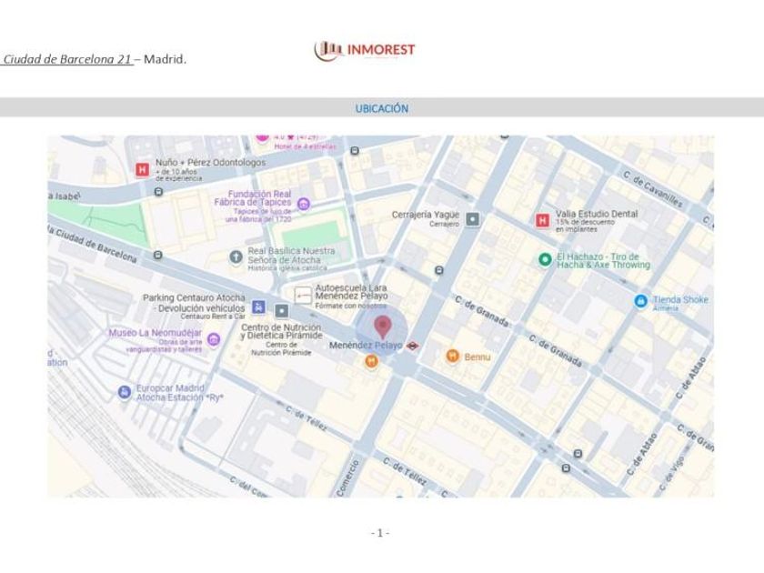Click the 'C. de Cavanilles' street label
764x573 pixels.
653,189
